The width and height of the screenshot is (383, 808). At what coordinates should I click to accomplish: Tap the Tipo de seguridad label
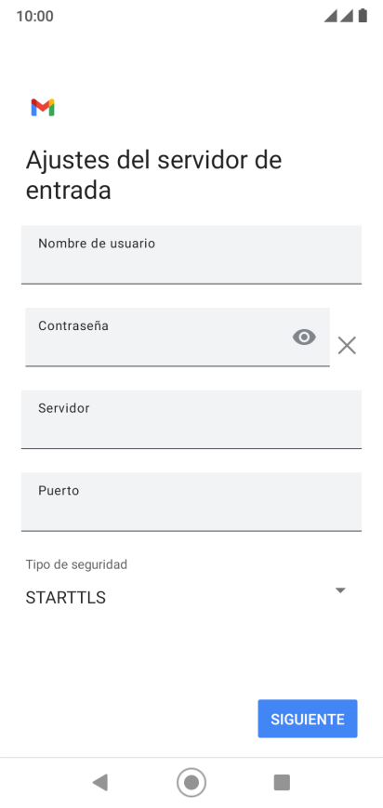(x=76, y=564)
